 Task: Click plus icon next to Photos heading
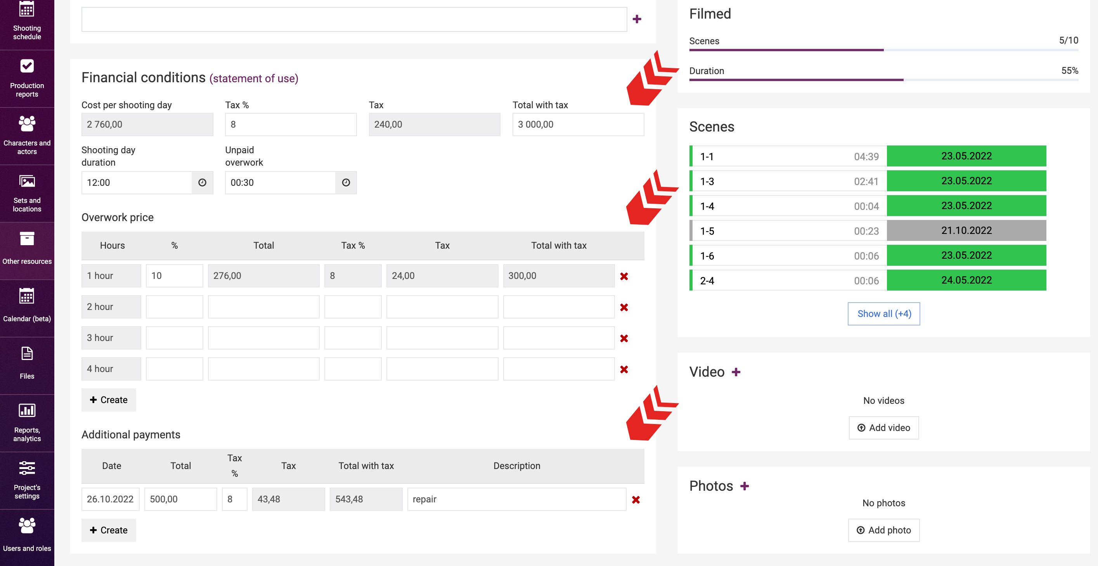(744, 486)
